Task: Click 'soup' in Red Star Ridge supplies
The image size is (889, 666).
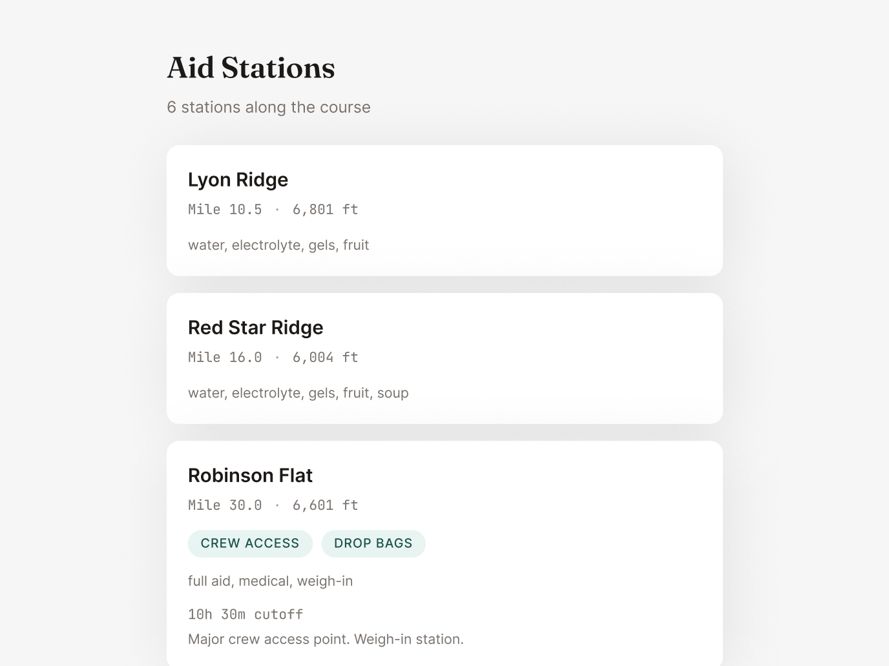Action: pyautogui.click(x=393, y=393)
